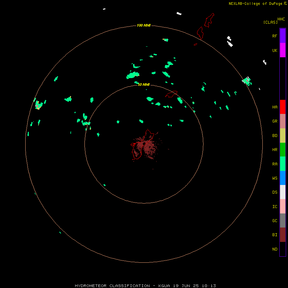
Task: Click the BD legend label
Action: [275, 136]
